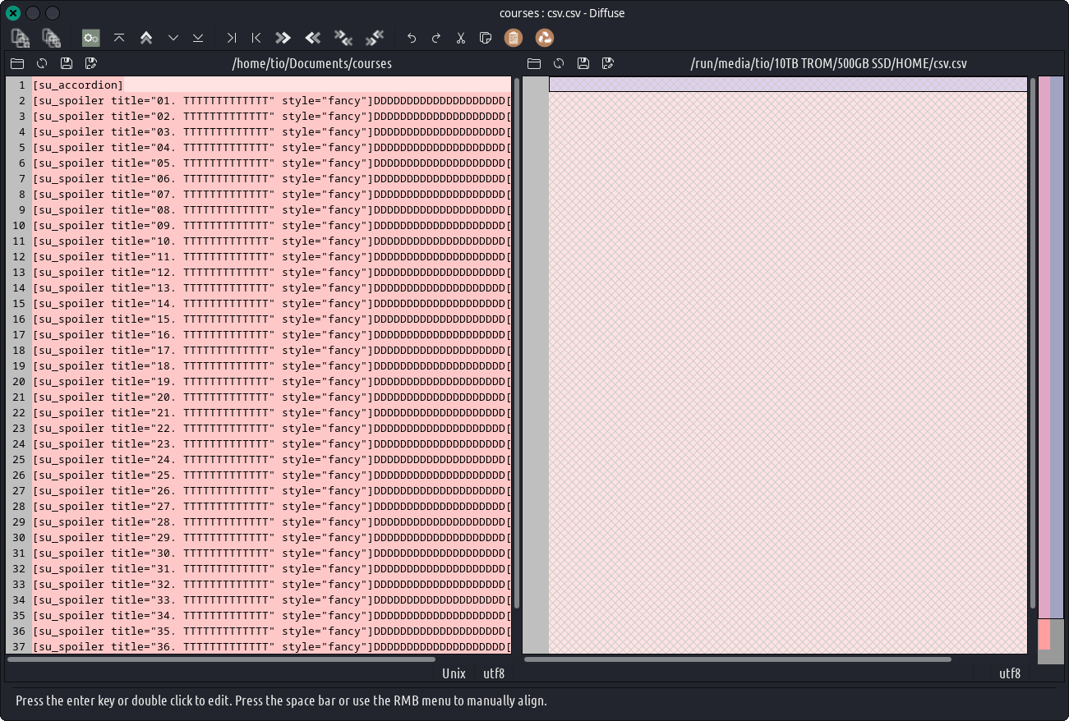Reload the csv.csv file

(559, 63)
